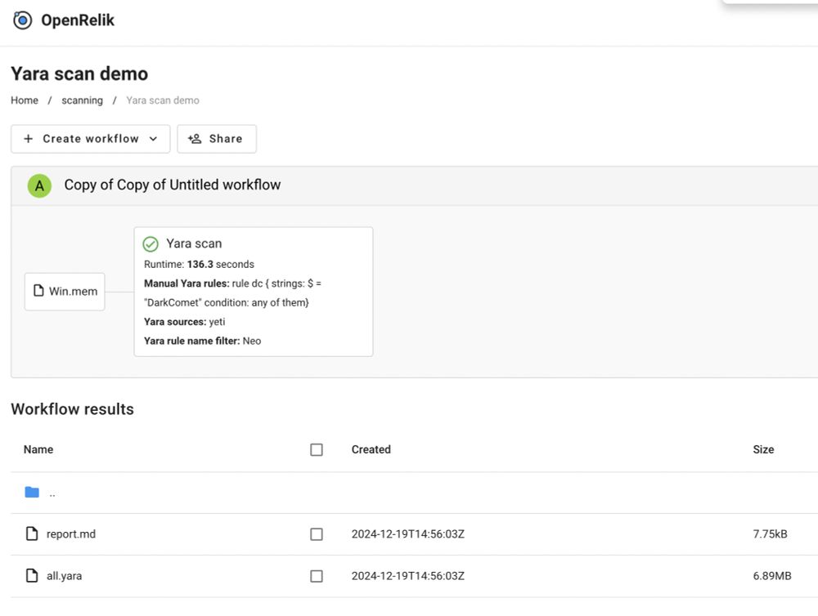Click the Share button
The image size is (818, 616).
[x=217, y=139]
